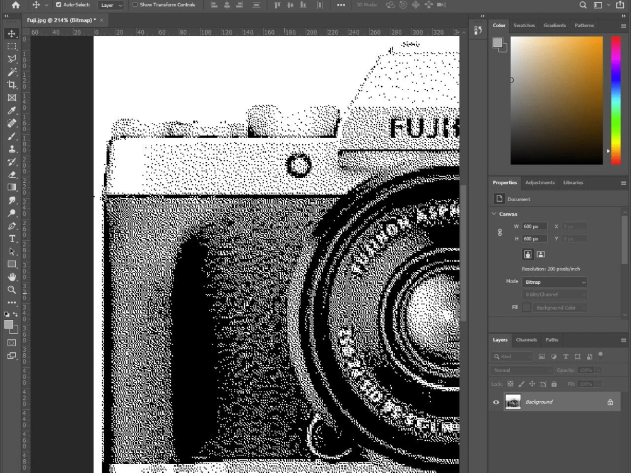The height and width of the screenshot is (473, 631).
Task: Select the Rectangular Marquee tool
Action: point(11,46)
